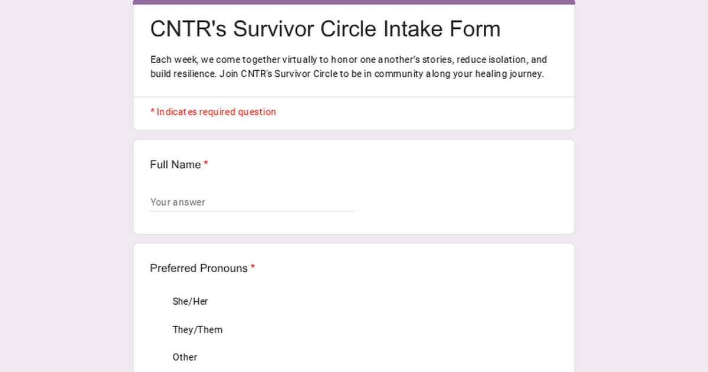Click the underline of the answer field
The width and height of the screenshot is (708, 372).
click(252, 210)
